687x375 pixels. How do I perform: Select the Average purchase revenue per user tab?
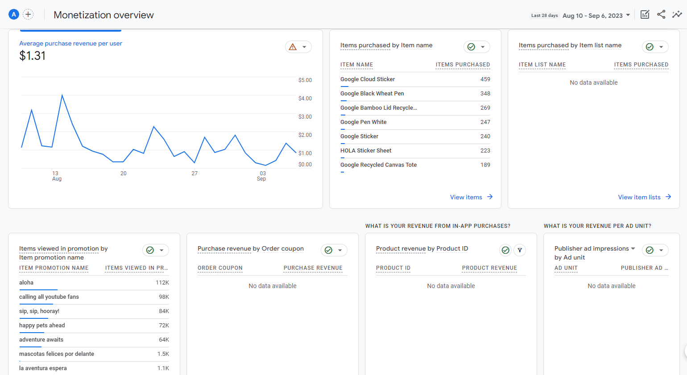pyautogui.click(x=70, y=30)
